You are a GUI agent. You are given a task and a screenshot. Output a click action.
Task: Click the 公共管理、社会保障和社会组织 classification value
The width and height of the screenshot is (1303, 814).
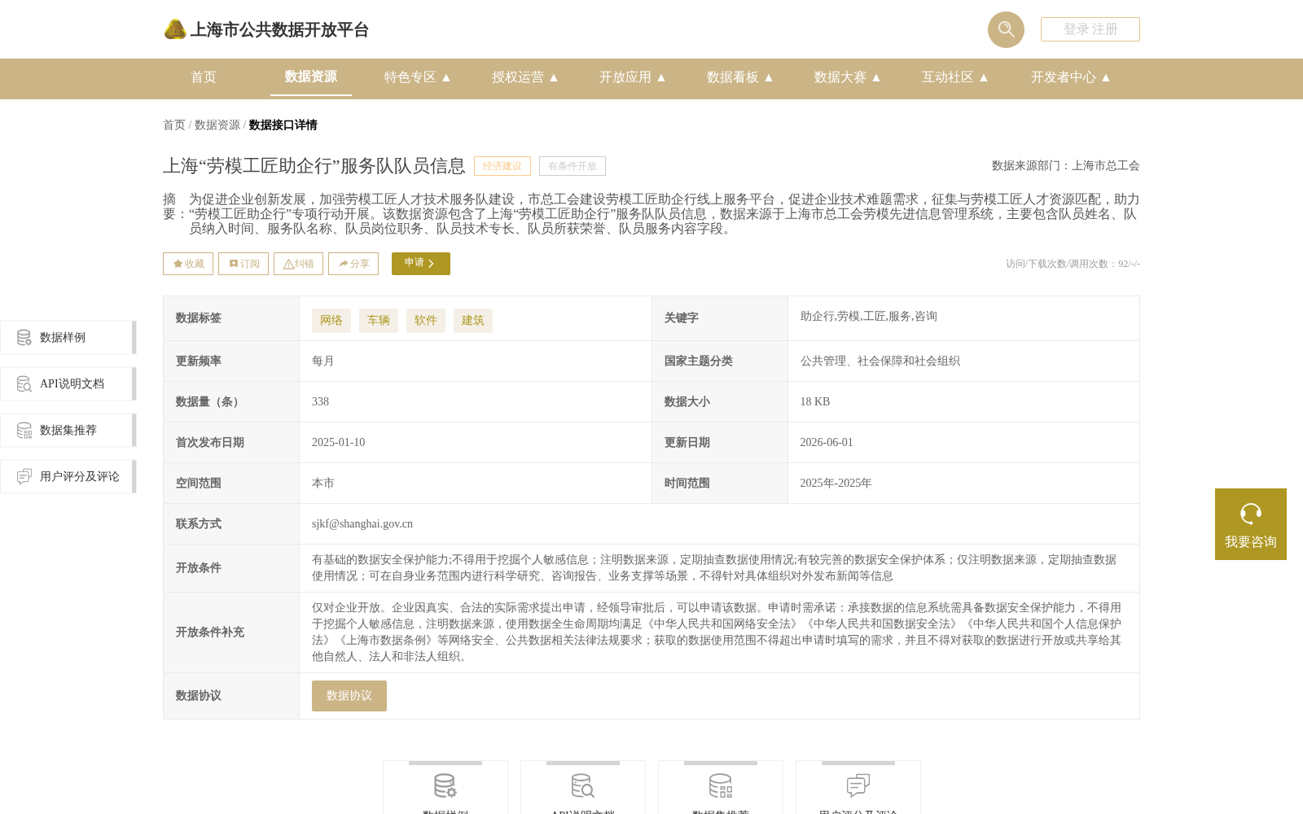[x=880, y=361]
